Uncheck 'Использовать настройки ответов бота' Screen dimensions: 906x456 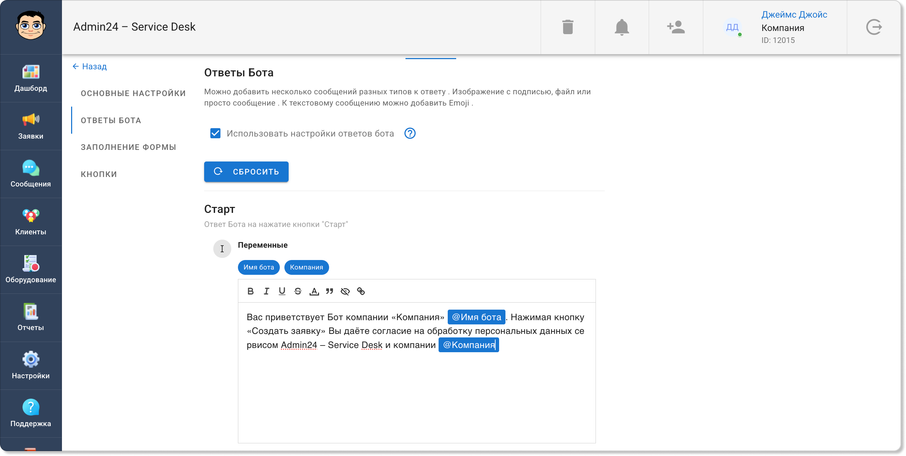click(x=215, y=133)
